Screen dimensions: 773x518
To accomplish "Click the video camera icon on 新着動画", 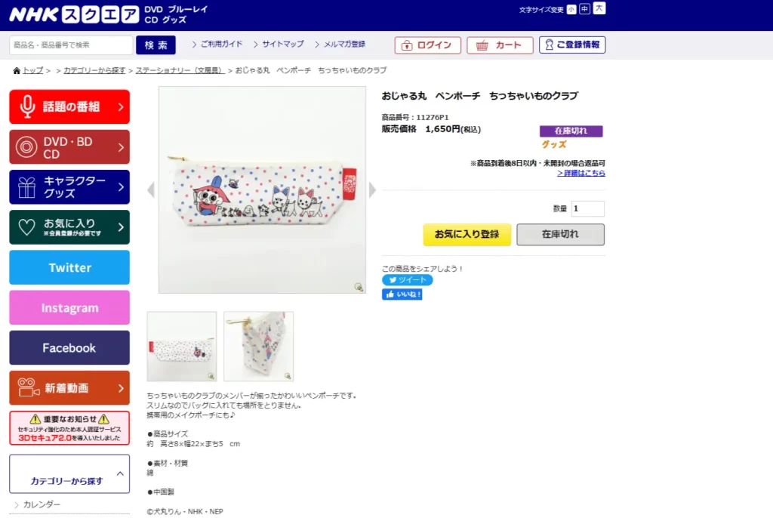I will pyautogui.click(x=28, y=388).
